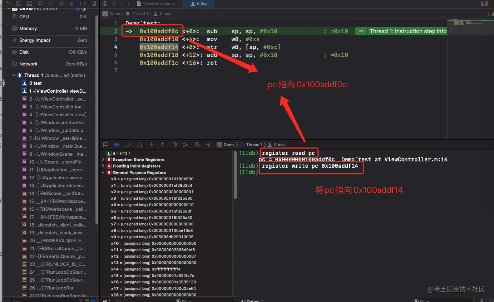Open the Issue navigator warning icon

51,3
